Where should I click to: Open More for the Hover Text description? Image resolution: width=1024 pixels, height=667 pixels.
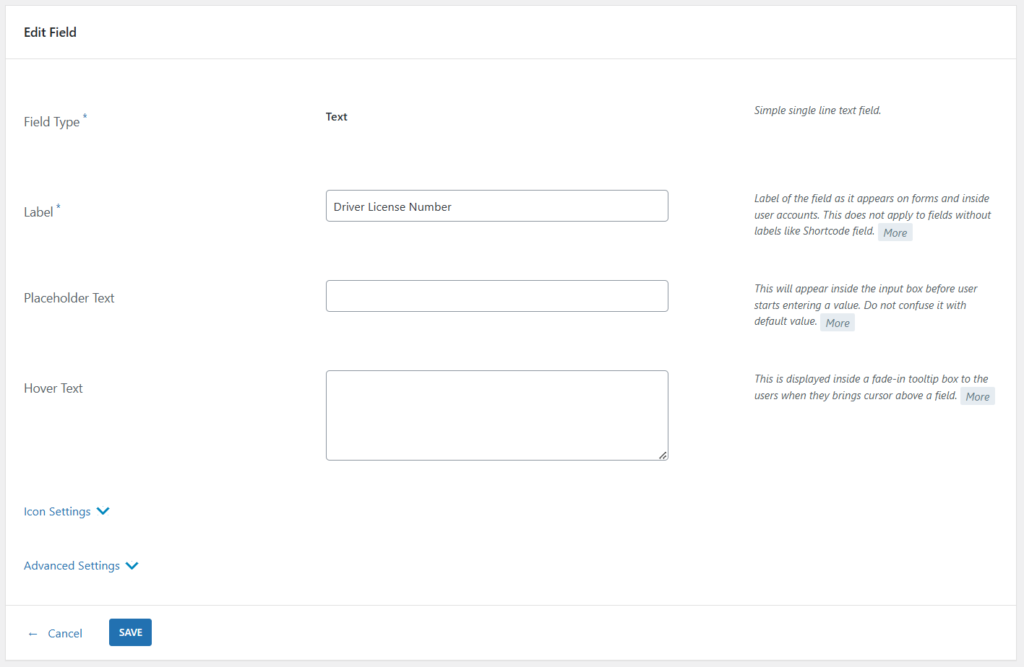pyautogui.click(x=977, y=396)
